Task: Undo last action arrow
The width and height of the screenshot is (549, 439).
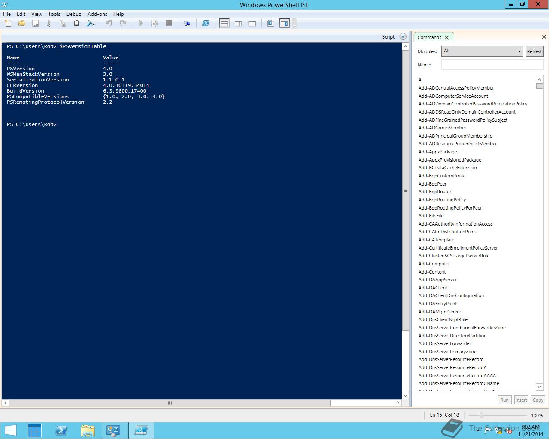Action: pos(109,23)
